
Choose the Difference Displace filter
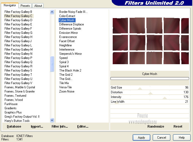coord(72,24)
